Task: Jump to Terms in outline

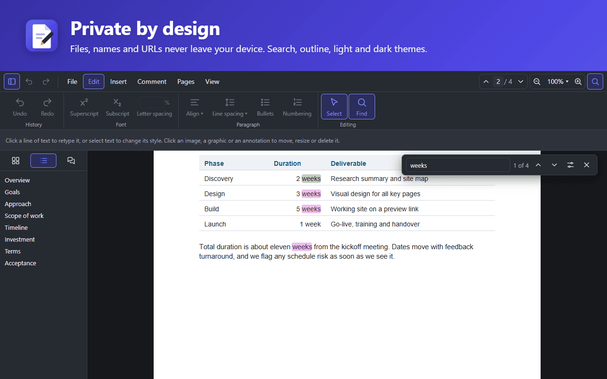Action: pos(13,251)
